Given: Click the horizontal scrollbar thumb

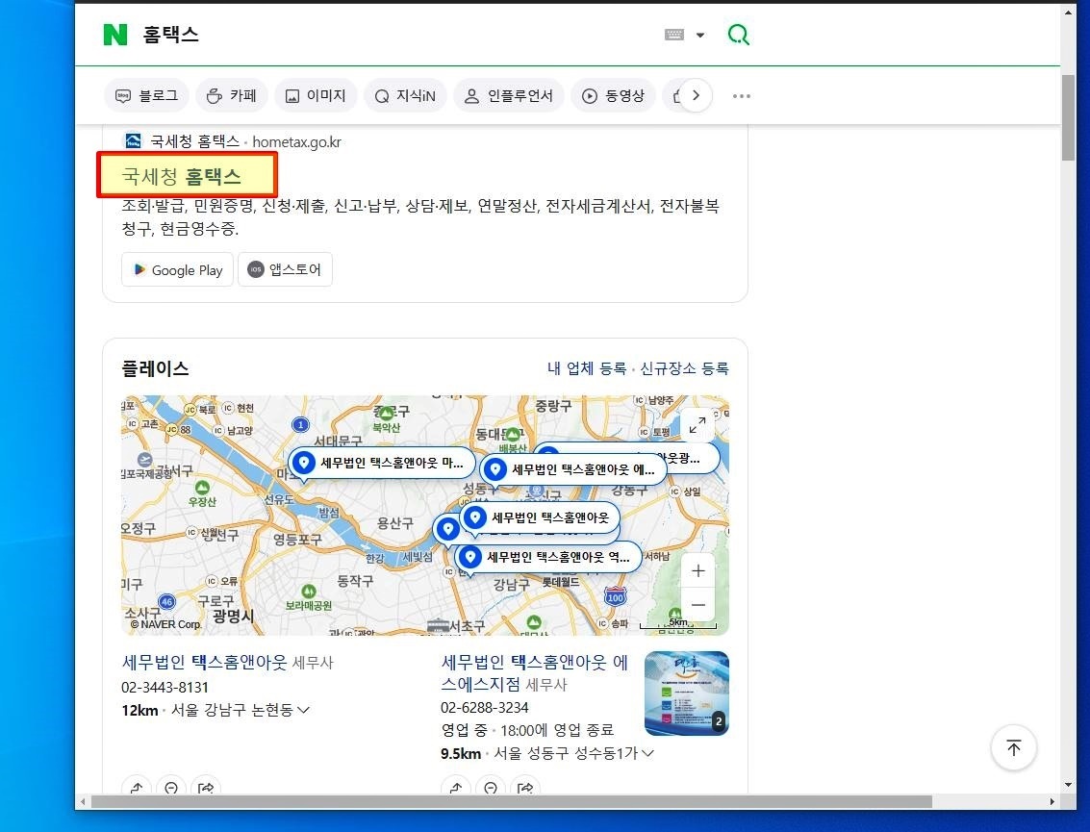Looking at the screenshot, I should (x=512, y=802).
